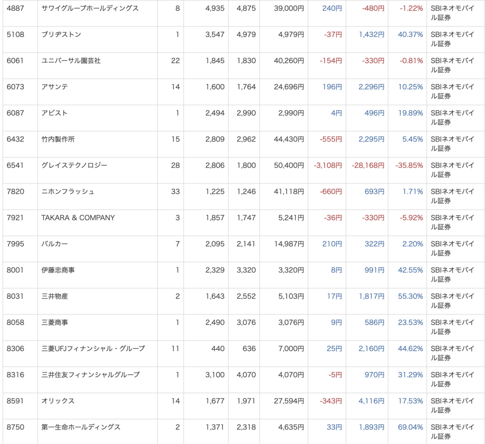Screen dimensions: 485x444
Task: Click stock code 5108
Action: click(15, 35)
